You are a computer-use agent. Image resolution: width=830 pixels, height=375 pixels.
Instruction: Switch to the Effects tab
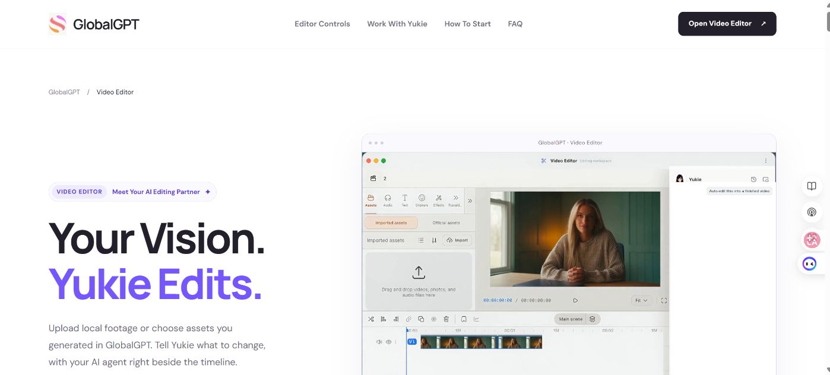tap(439, 201)
